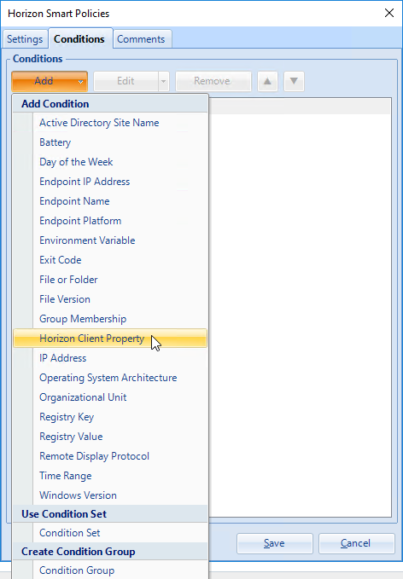
Task: Open the Add dropdown button
Action: 50,81
